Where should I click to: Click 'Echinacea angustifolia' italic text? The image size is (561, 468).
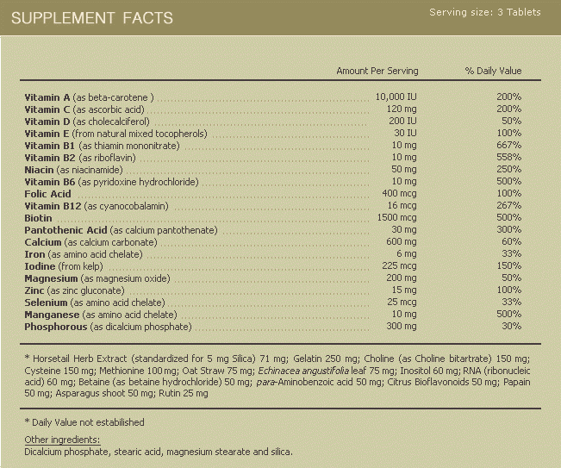303,371
